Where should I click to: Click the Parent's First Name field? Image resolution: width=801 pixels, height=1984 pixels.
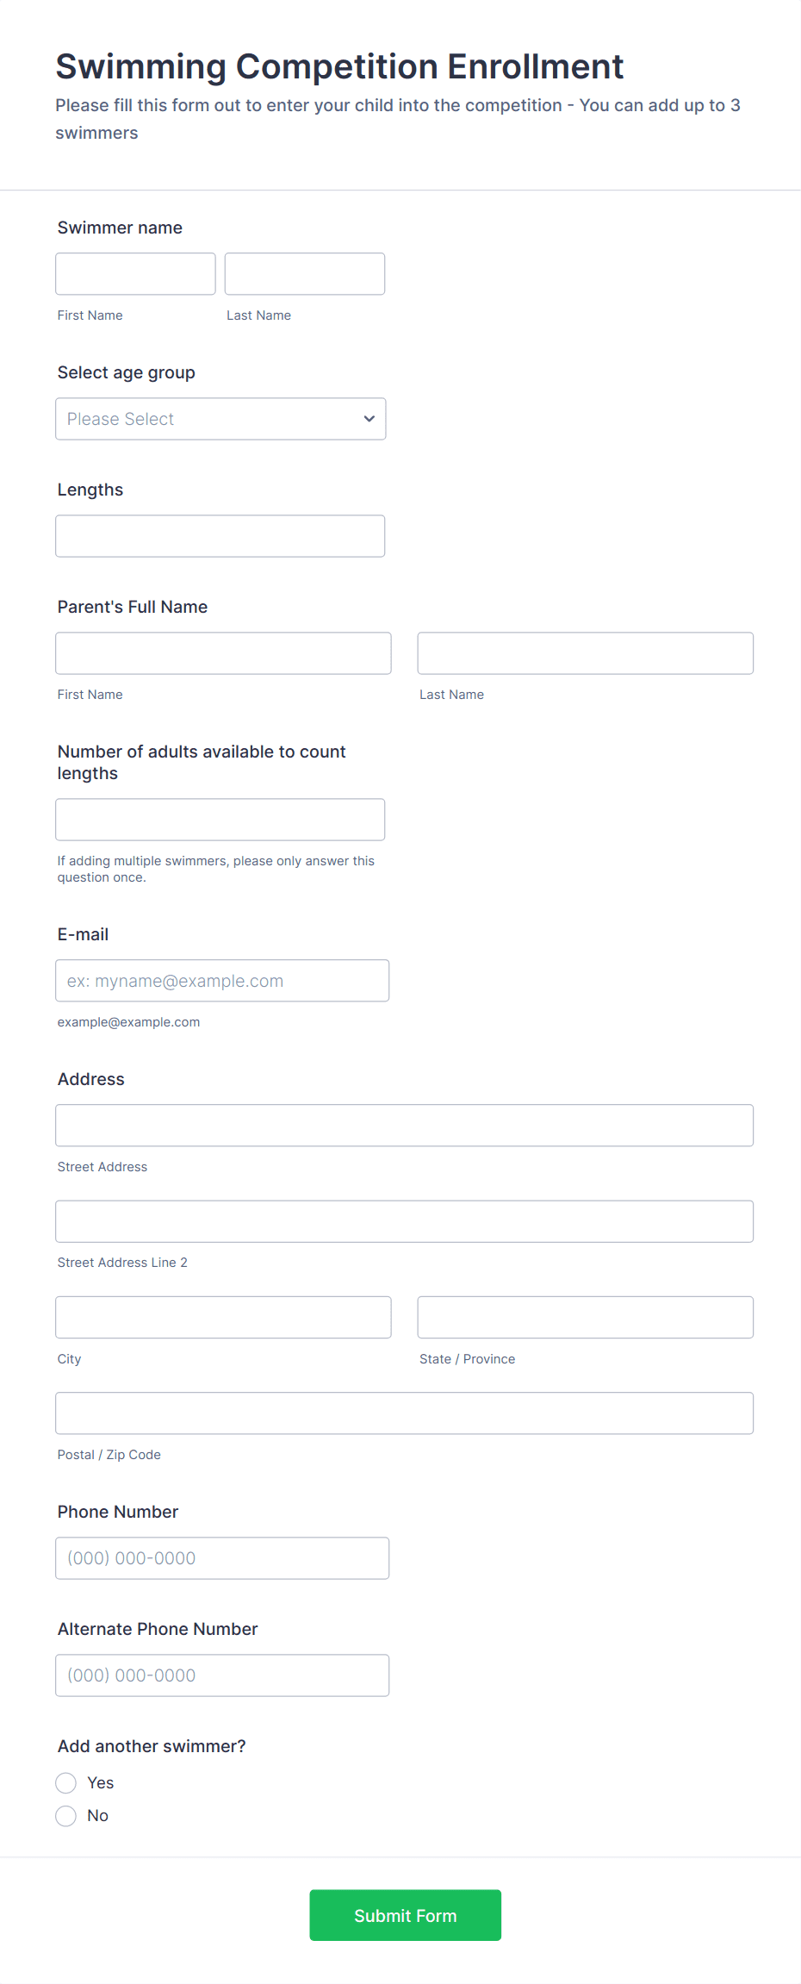click(223, 652)
